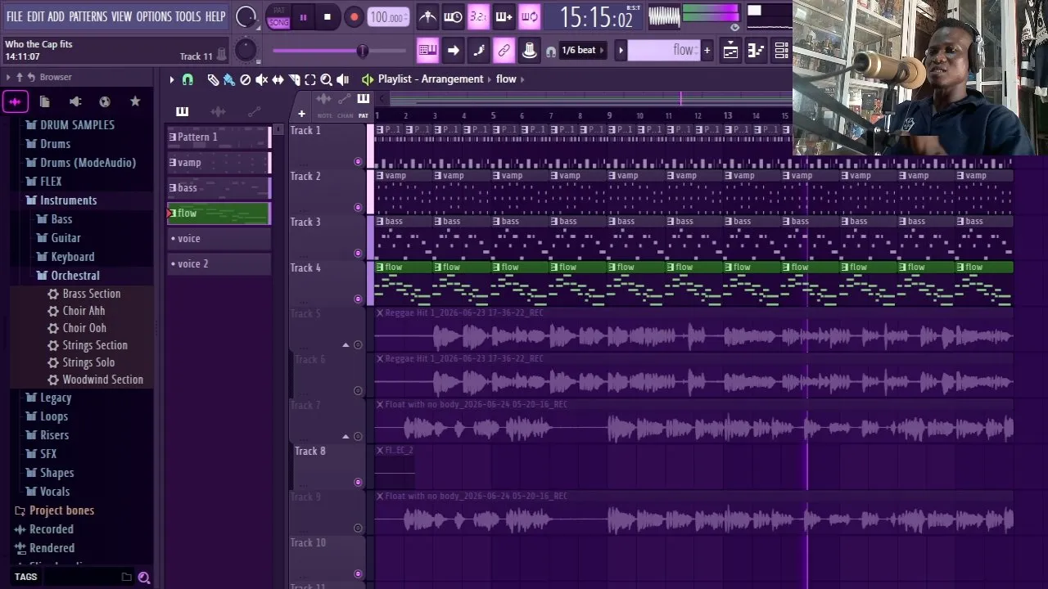
Task: Mute Track 2 with its toggle
Action: pyautogui.click(x=358, y=208)
